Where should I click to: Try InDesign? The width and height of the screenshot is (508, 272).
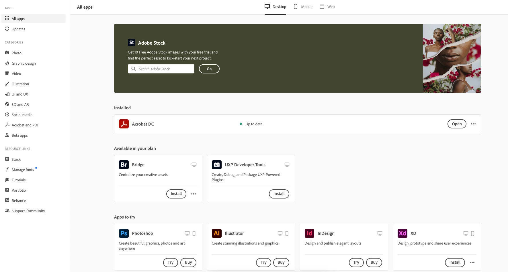tap(356, 263)
